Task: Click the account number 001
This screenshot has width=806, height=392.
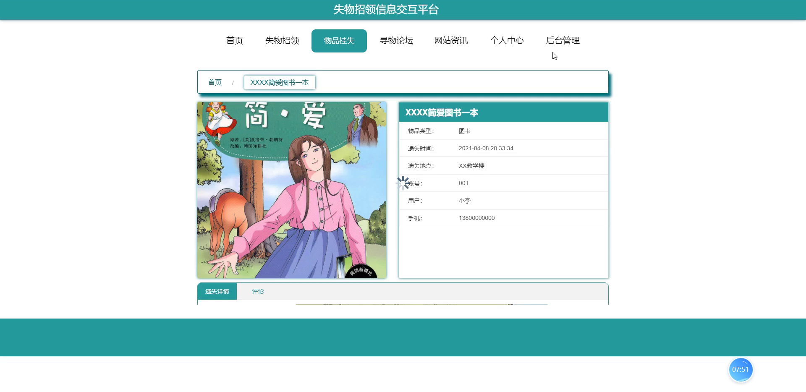Action: pos(463,183)
